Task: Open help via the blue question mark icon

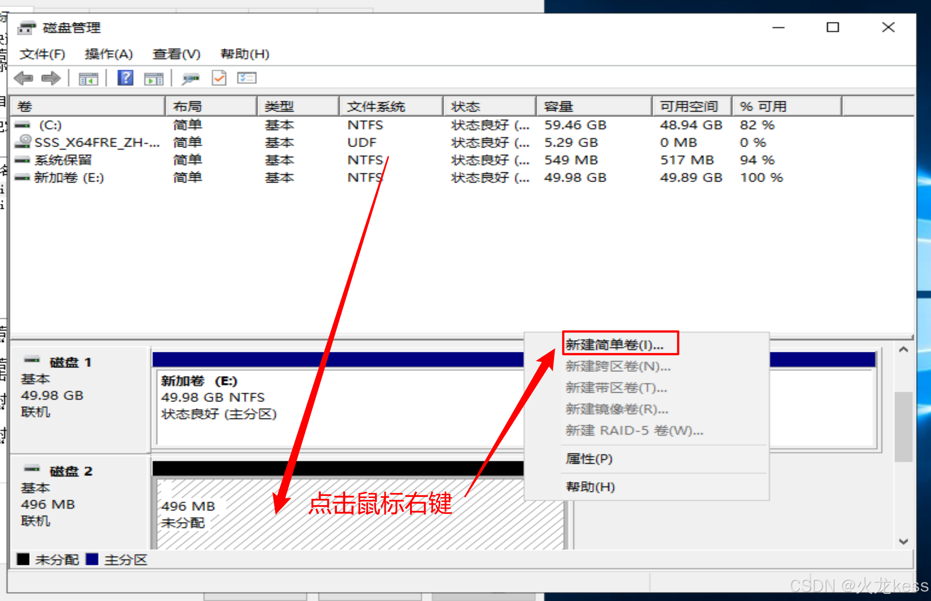Action: [125, 78]
